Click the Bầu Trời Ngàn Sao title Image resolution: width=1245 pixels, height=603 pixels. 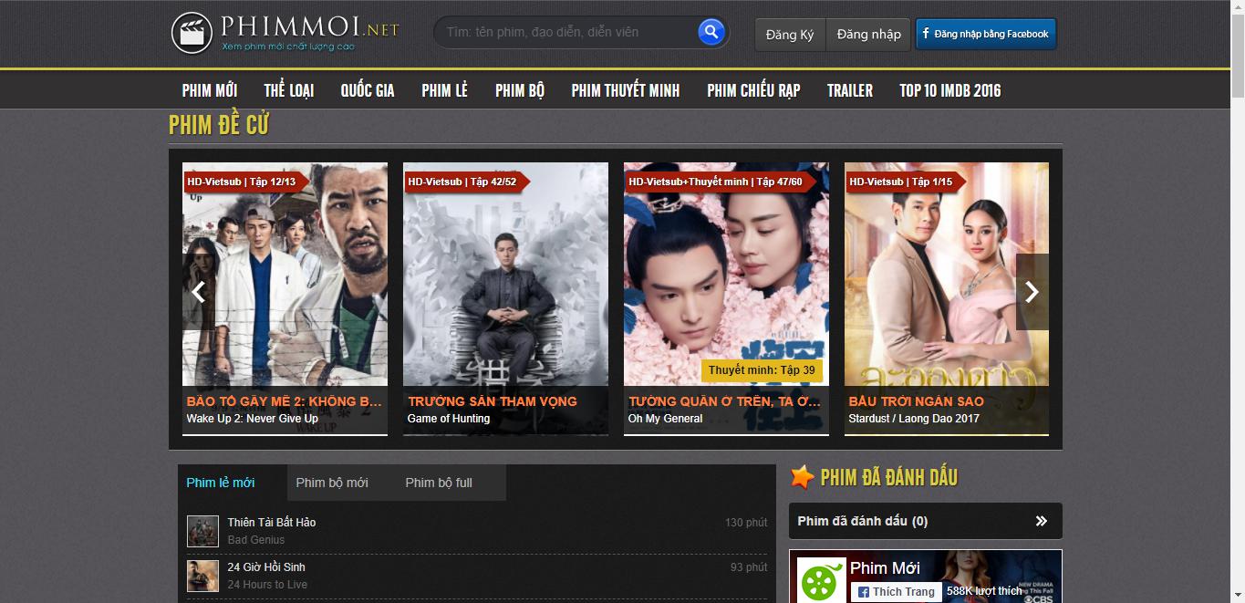point(917,401)
